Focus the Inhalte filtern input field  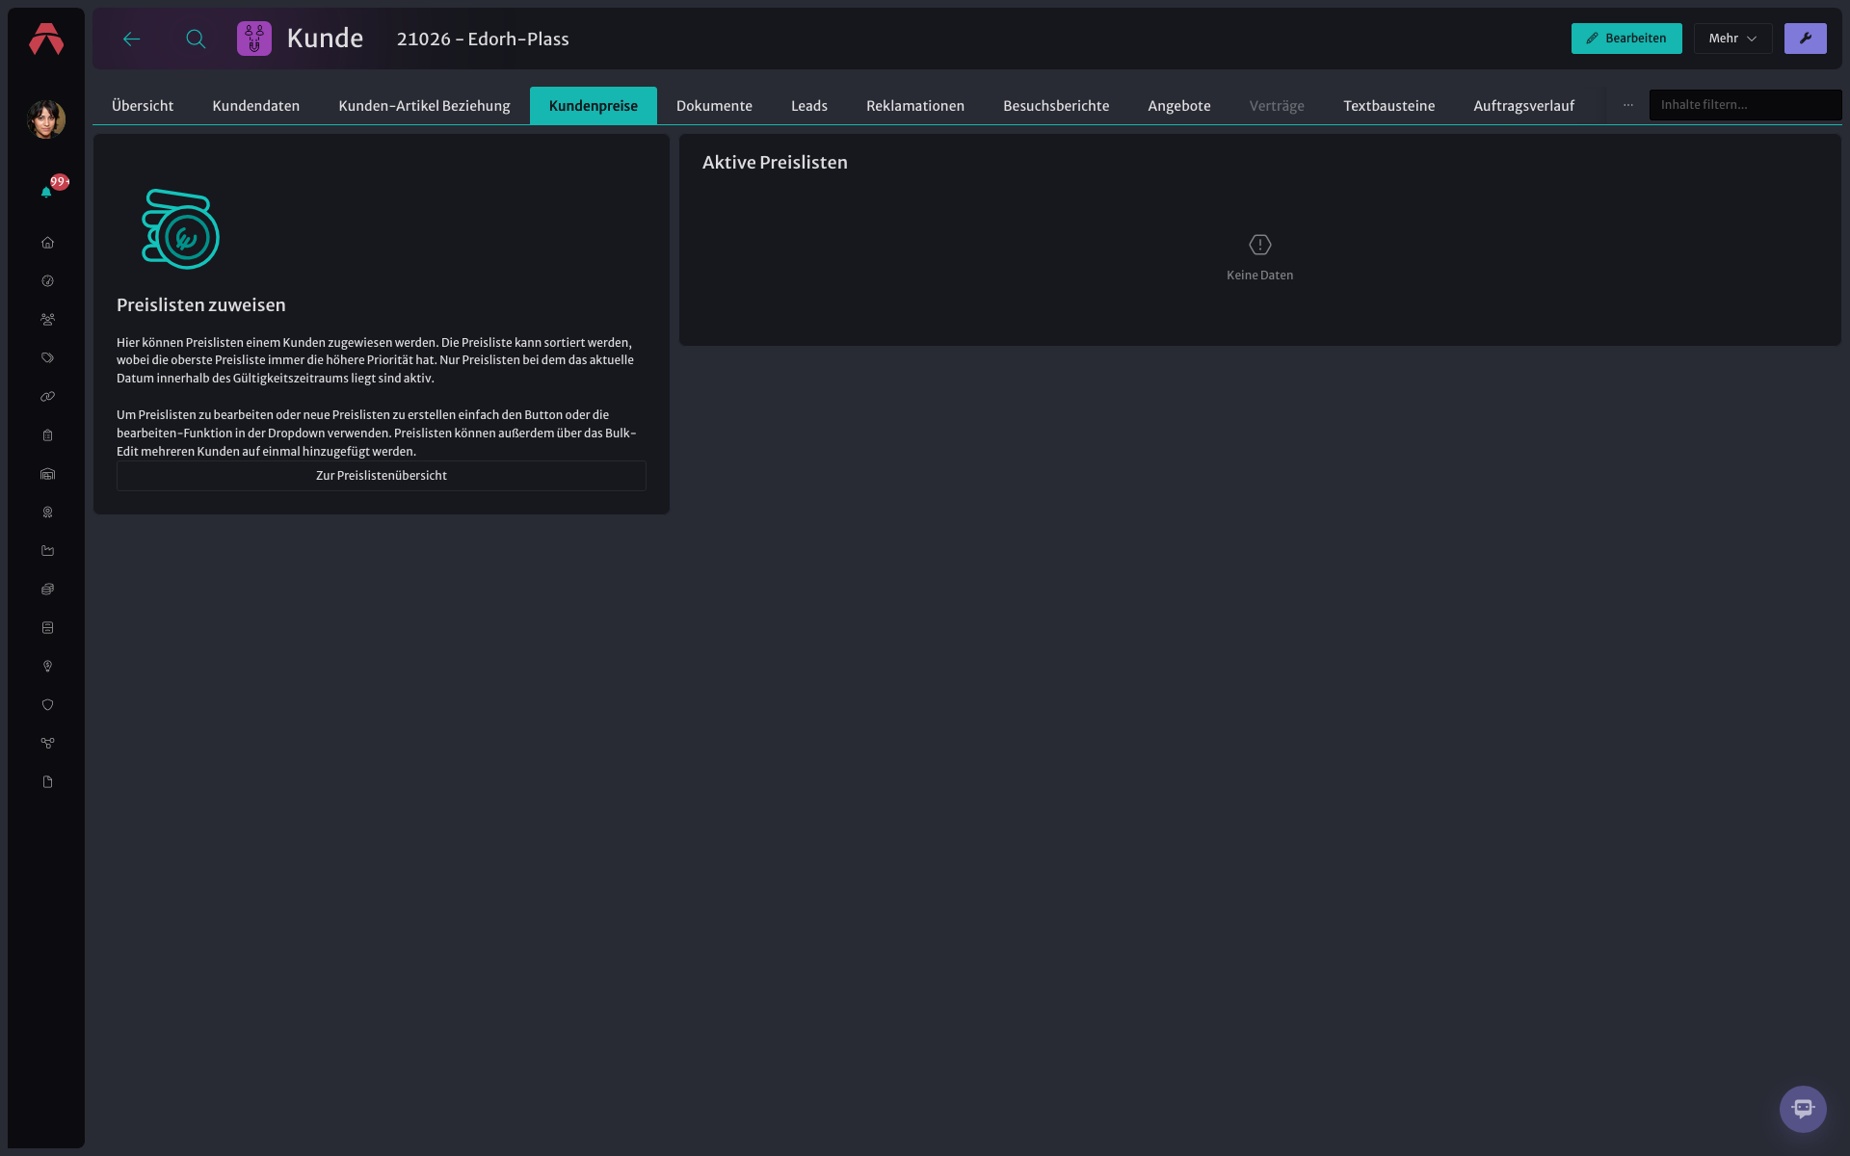point(1745,105)
